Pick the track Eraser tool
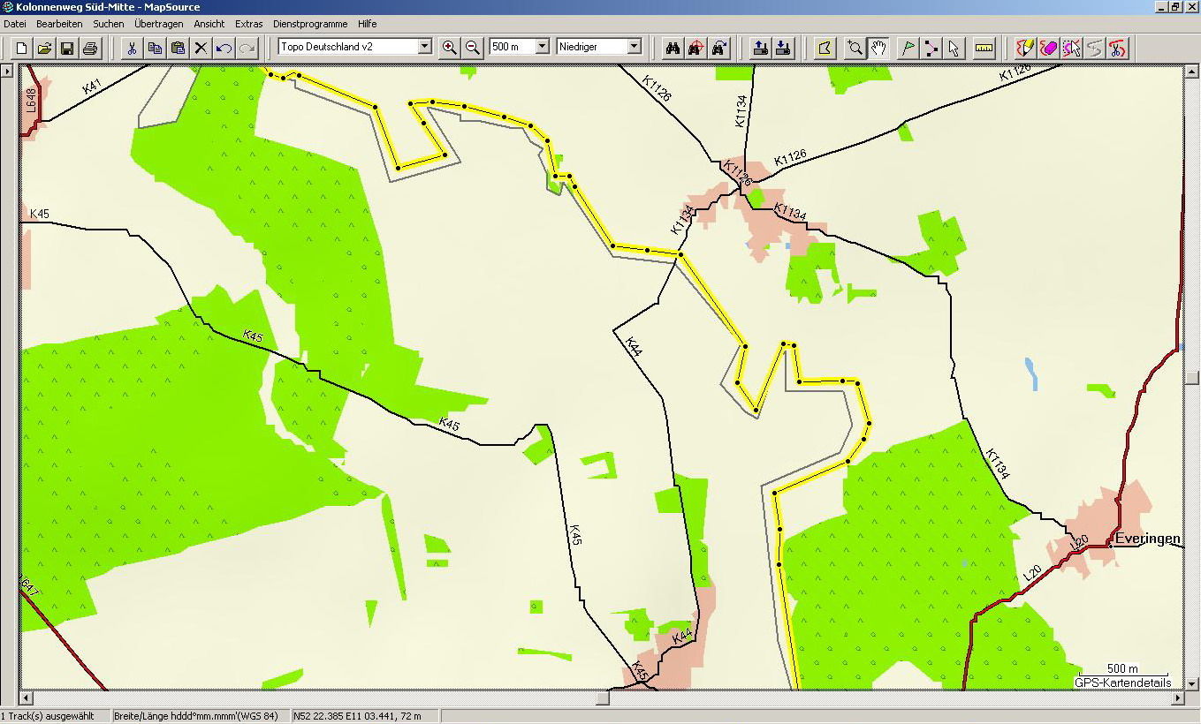Viewport: 1201px width, 724px height. [1048, 48]
